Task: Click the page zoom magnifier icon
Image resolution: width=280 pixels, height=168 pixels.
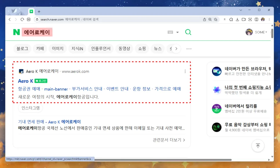Action: (x=210, y=19)
